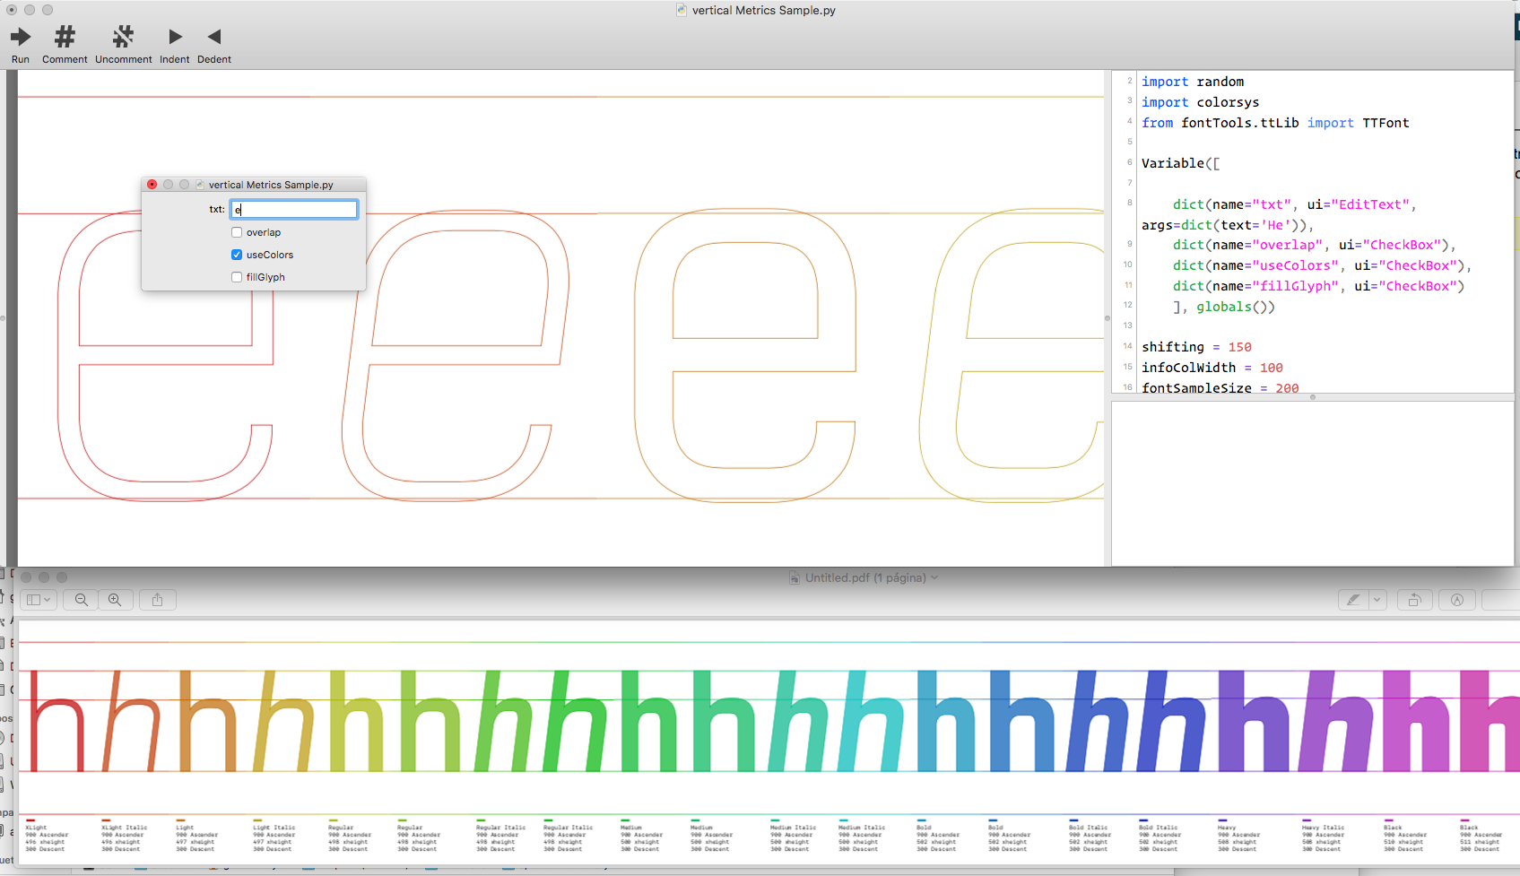Click the splitter handle below the code editor
Image resolution: width=1520 pixels, height=876 pixels.
[x=1313, y=397]
